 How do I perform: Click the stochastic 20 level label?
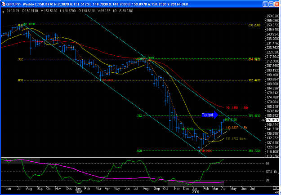point(267,180)
